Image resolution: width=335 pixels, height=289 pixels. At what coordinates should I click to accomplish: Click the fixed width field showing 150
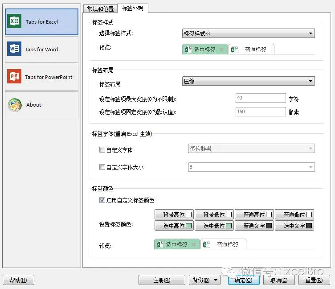click(261, 111)
